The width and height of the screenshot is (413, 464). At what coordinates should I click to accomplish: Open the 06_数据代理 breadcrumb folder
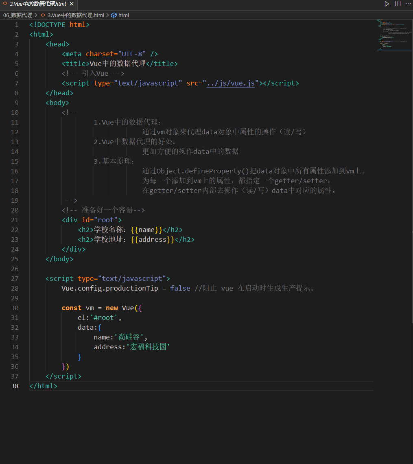tap(18, 15)
